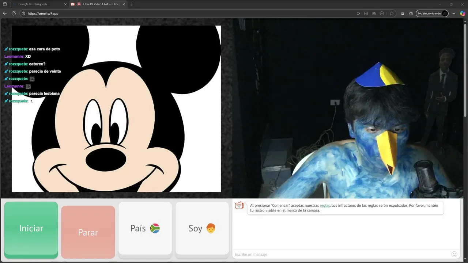
Task: Click the green Iniciar button
Action: (x=31, y=228)
